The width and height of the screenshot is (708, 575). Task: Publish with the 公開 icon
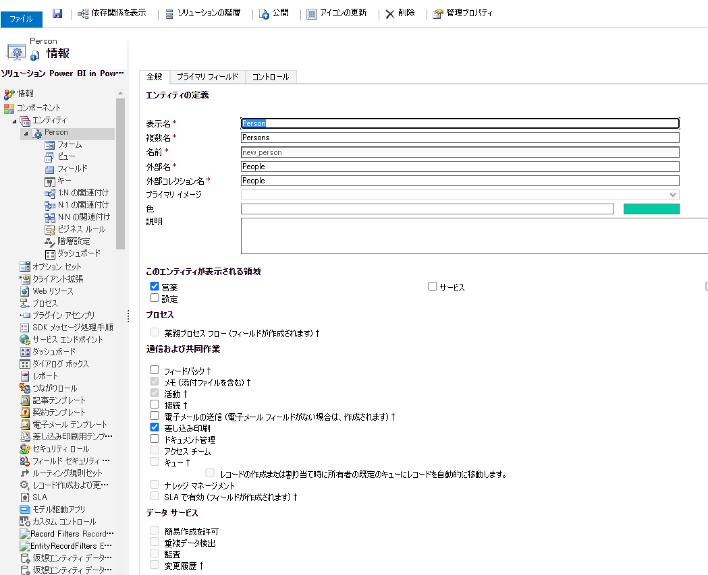(264, 14)
